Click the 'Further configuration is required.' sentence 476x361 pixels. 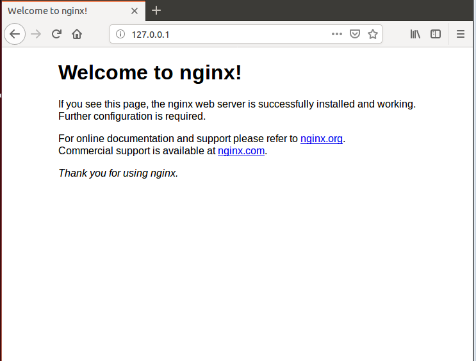[x=132, y=116]
